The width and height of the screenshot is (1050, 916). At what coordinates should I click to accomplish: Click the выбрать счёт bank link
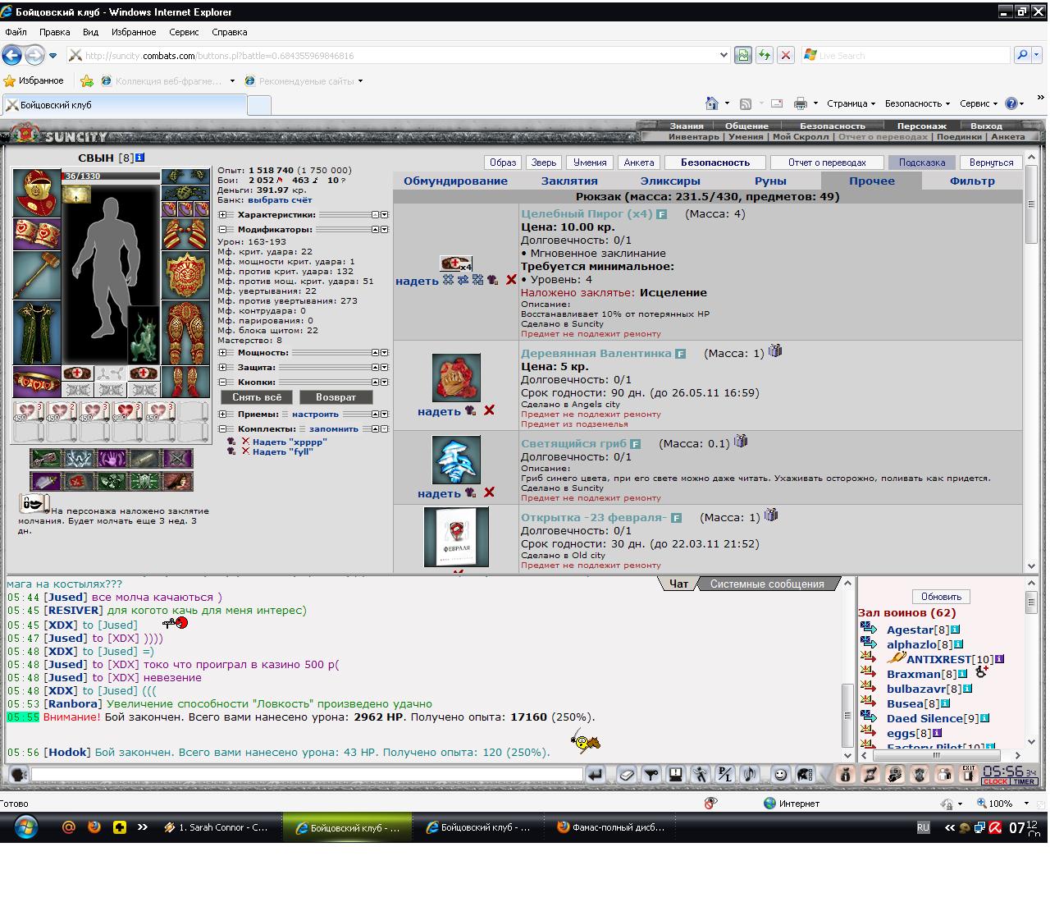[280, 199]
